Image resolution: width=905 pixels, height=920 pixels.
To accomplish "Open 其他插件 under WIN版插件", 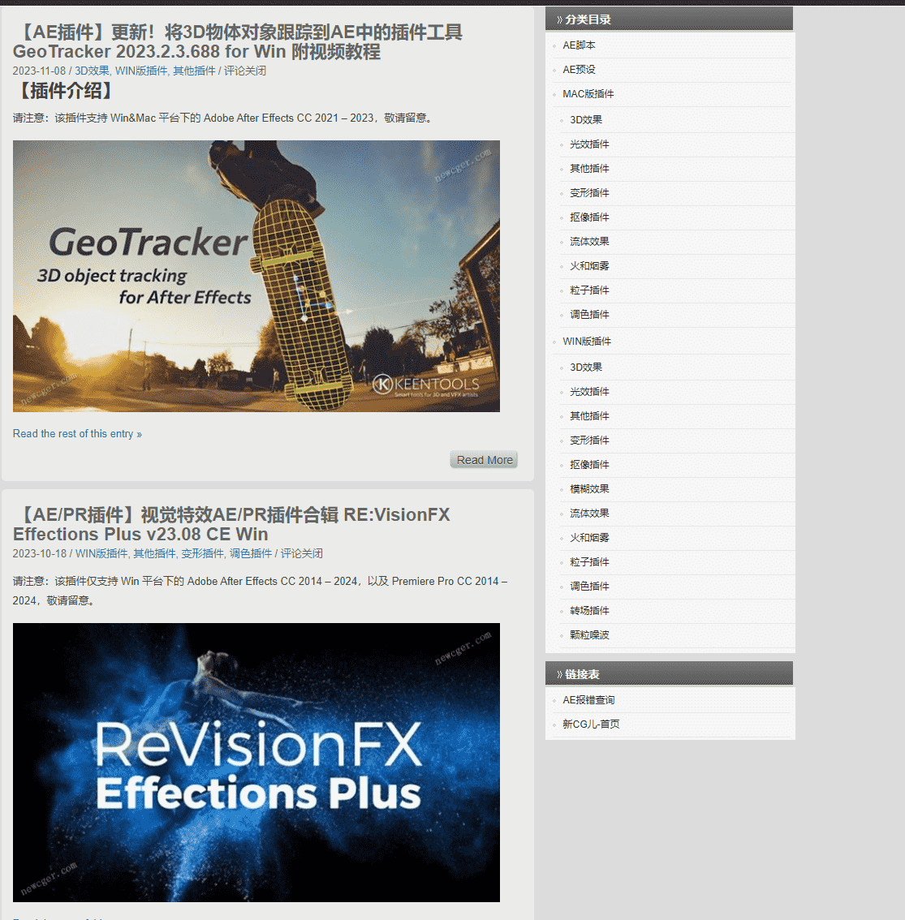I will (589, 416).
